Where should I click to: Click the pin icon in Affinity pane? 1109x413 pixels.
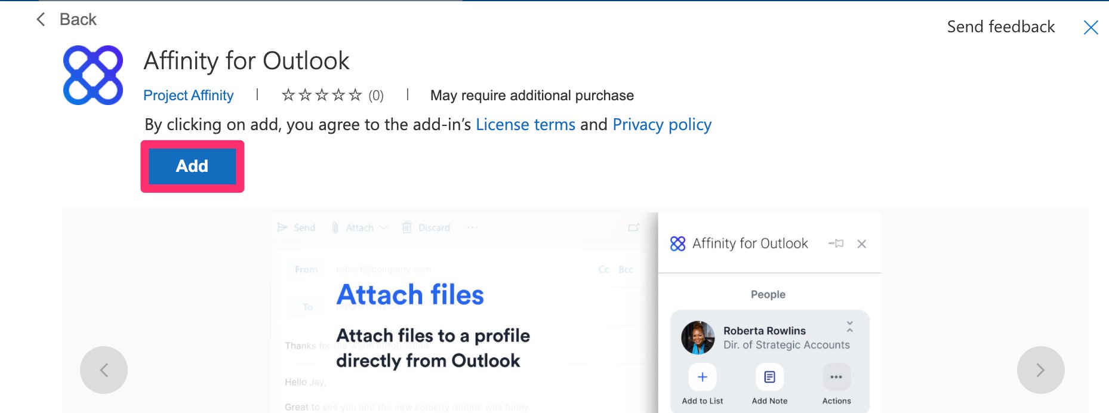point(836,244)
